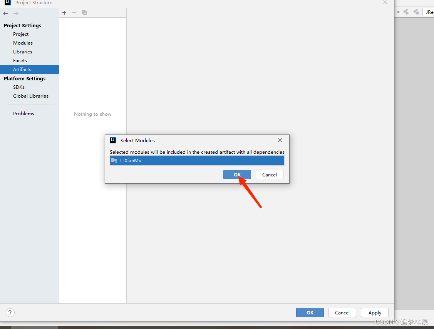Screen dimensions: 434x329
Task: Click OK in Project Structure dialog
Action: pos(310,312)
